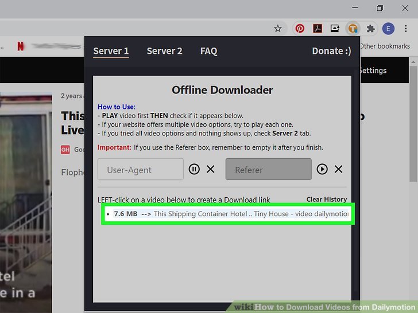The image size is (418, 313).
Task: Focus the Referer input field
Action: (x=269, y=169)
